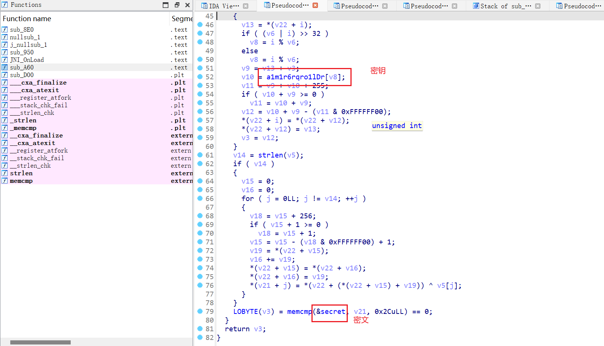Toggle breakpoint dot on line 52
The image size is (604, 346).
200,77
